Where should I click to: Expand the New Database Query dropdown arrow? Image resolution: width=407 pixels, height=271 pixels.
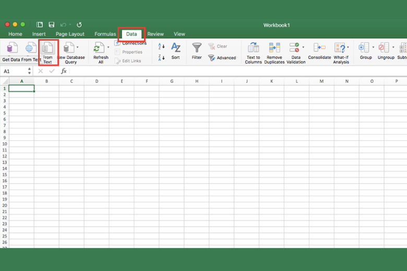point(77,47)
